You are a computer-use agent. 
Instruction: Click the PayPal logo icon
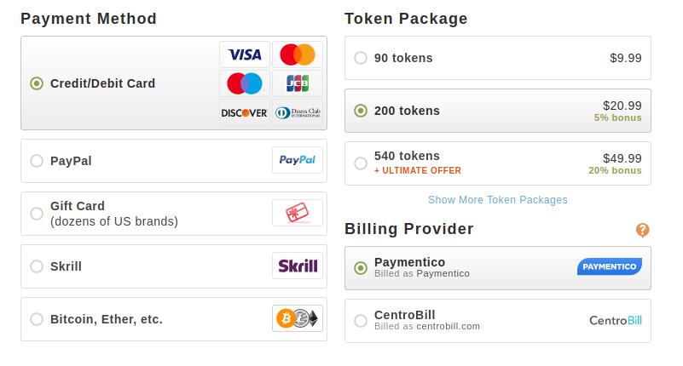[x=298, y=160]
